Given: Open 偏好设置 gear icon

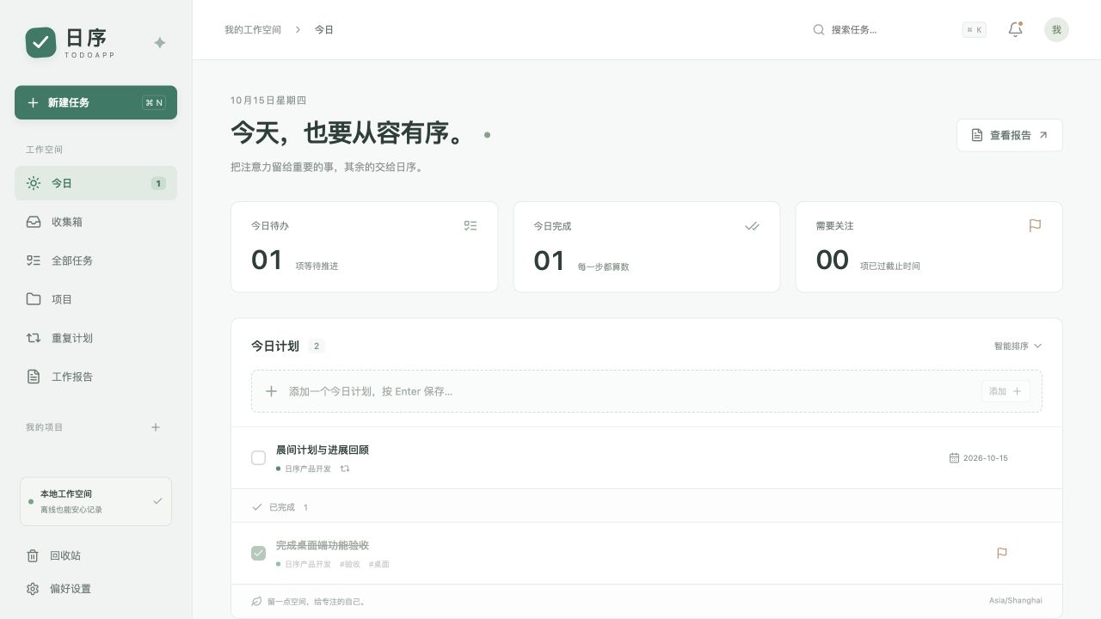Looking at the screenshot, I should click(33, 589).
